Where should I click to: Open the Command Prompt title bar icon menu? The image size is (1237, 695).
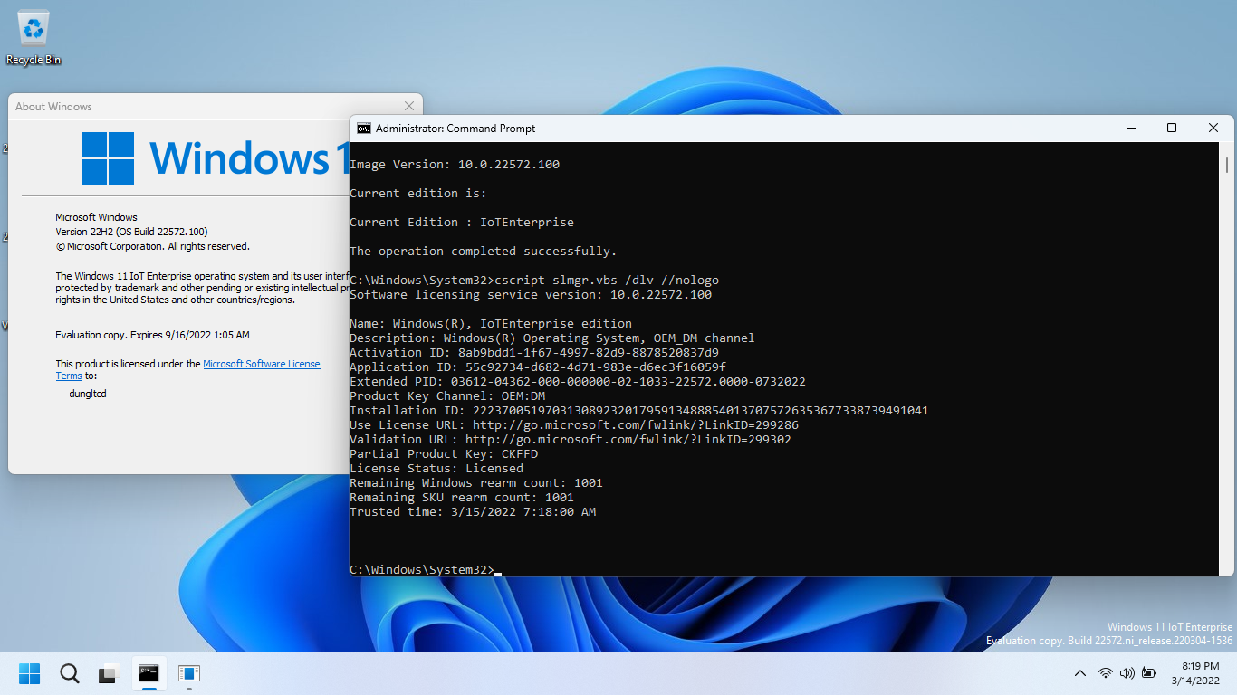click(x=363, y=129)
